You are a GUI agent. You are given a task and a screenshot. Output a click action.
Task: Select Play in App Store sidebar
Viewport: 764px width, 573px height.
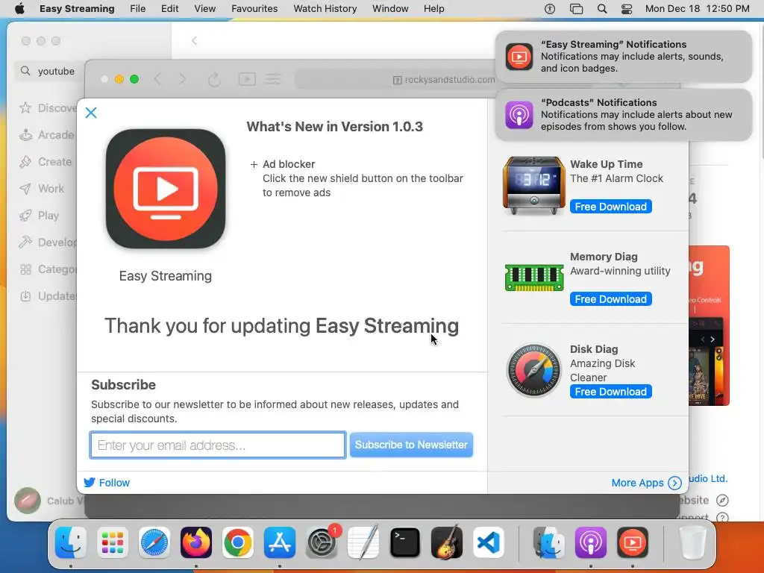tap(39, 216)
